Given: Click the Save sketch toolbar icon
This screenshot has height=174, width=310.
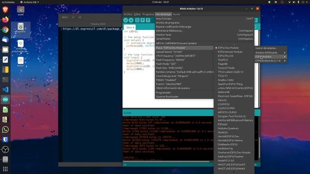Looking at the screenshot, I should coord(148,20).
